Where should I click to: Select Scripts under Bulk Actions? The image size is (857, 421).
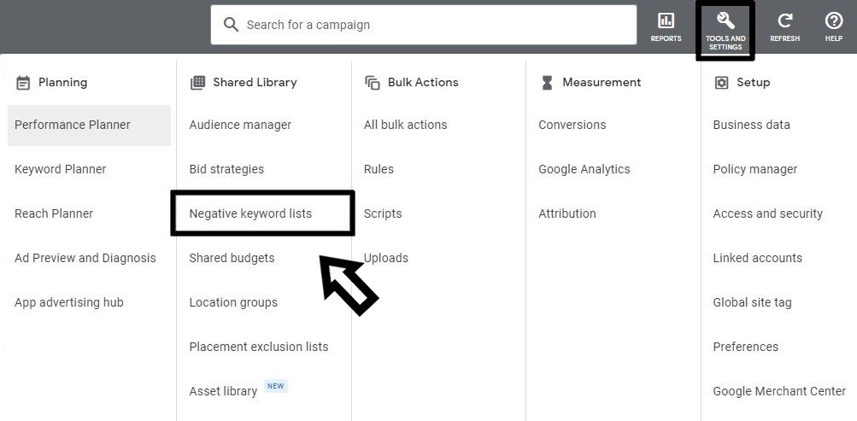(383, 213)
